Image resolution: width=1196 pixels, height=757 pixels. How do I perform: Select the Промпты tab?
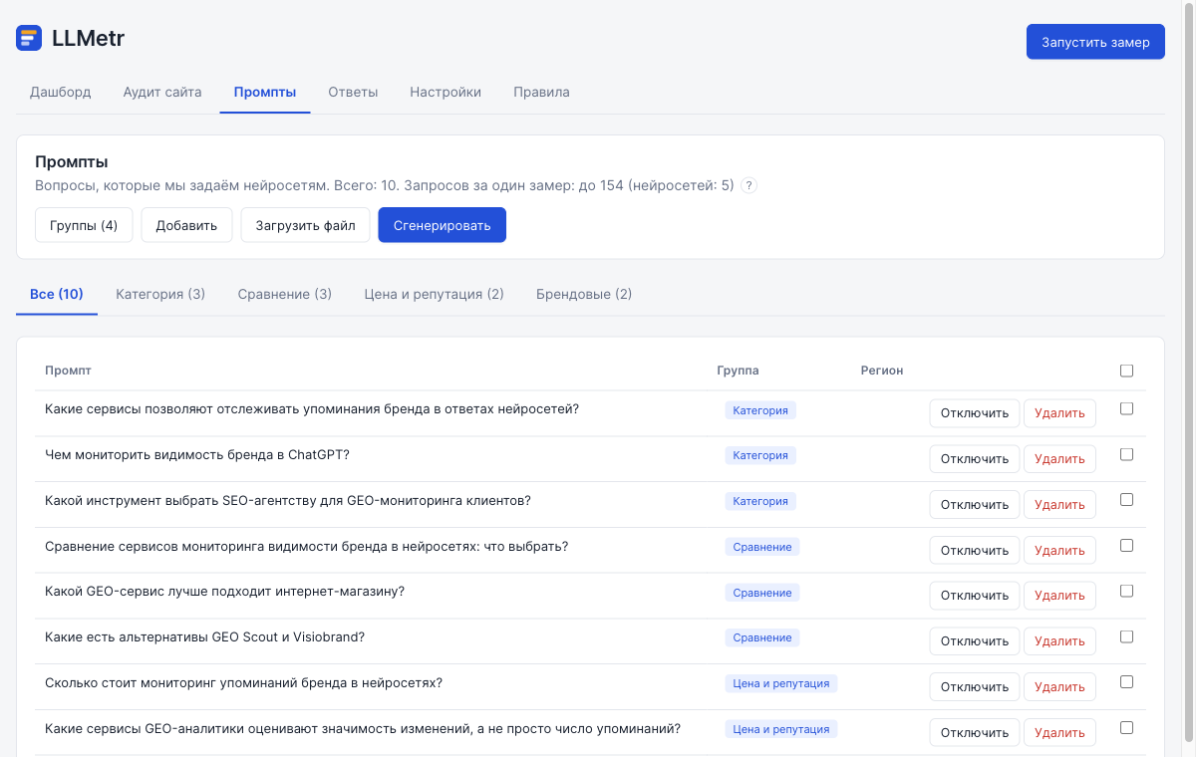click(x=265, y=93)
